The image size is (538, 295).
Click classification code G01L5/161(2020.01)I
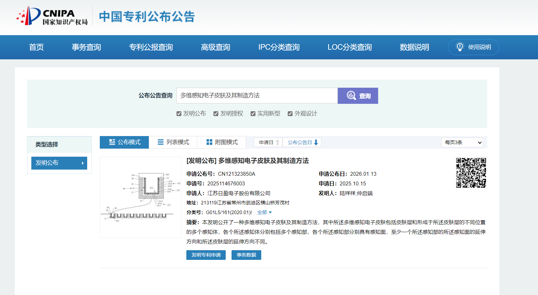[x=229, y=212]
